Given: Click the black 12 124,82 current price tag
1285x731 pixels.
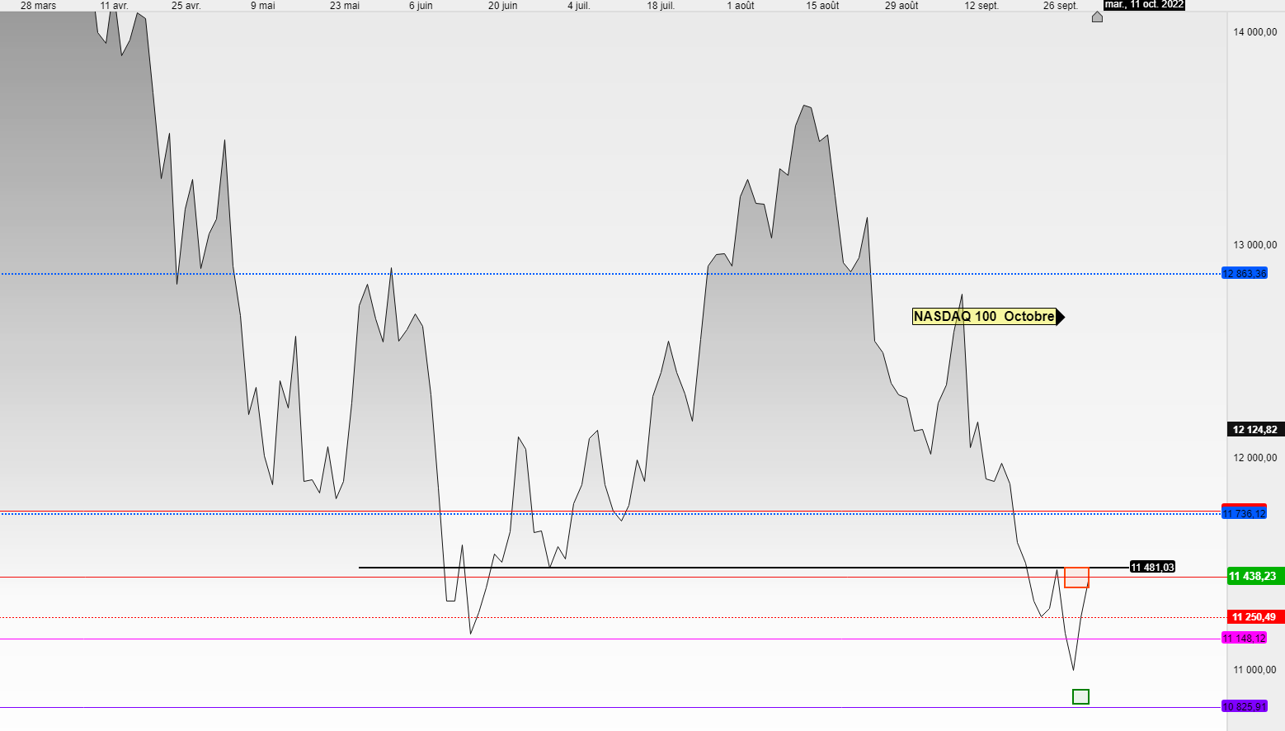Looking at the screenshot, I should 1254,430.
